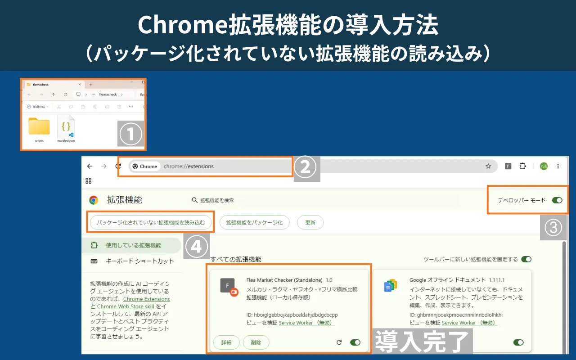
Task: Click the up arrow in File Explorer
Action: [x=53, y=94]
